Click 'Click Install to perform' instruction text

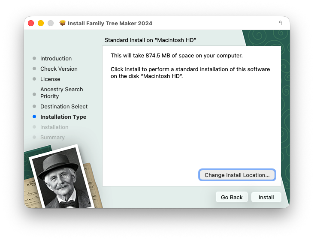190,72
